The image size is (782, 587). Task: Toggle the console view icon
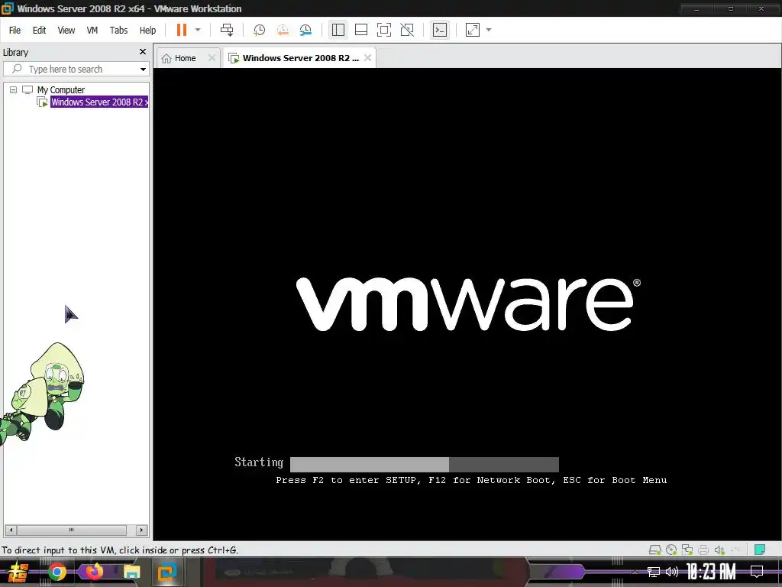(439, 30)
